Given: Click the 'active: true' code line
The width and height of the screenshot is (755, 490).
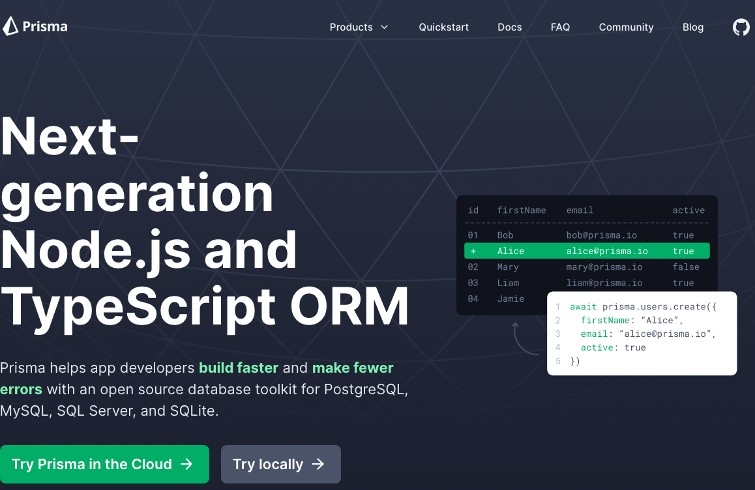Looking at the screenshot, I should [613, 347].
